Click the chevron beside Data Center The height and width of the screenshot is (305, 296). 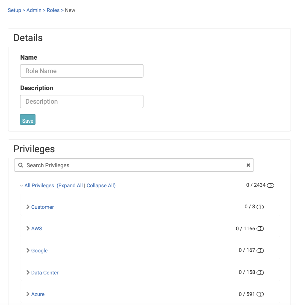[27, 272]
